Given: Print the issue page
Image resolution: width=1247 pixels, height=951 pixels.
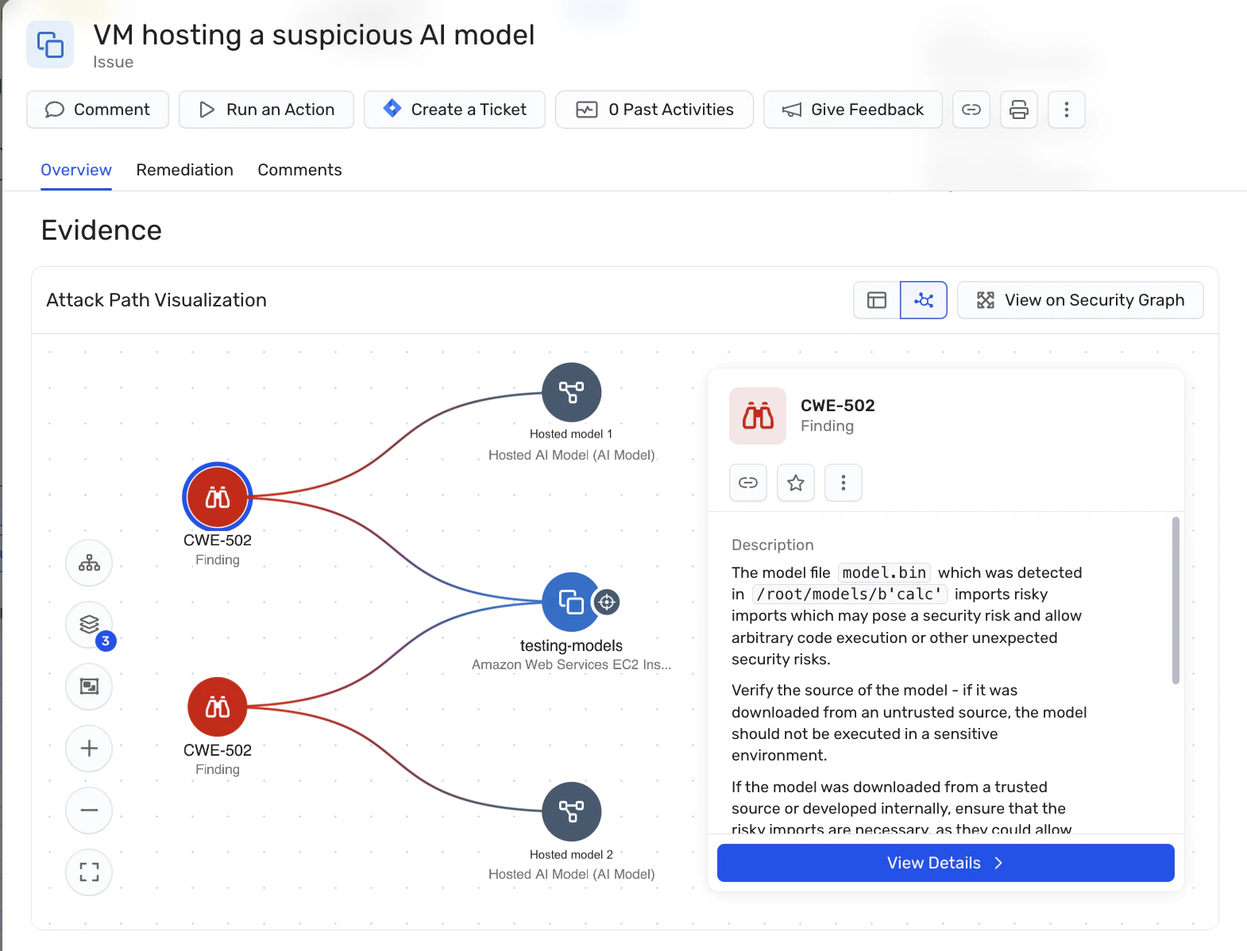Looking at the screenshot, I should coord(1019,110).
